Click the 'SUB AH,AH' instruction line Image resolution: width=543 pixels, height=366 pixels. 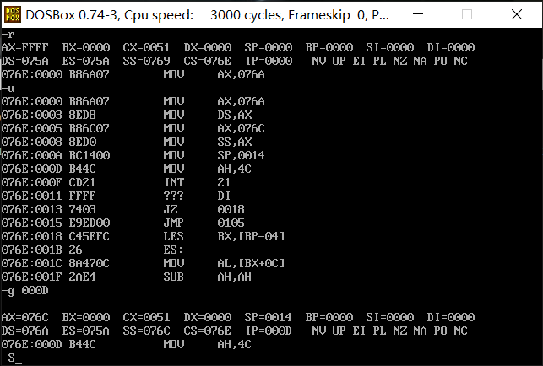tap(127, 277)
